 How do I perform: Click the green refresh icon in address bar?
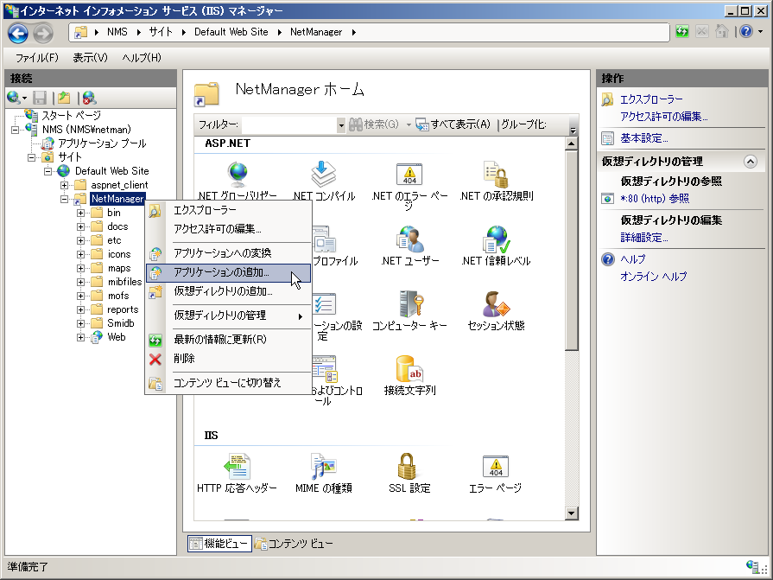682,32
